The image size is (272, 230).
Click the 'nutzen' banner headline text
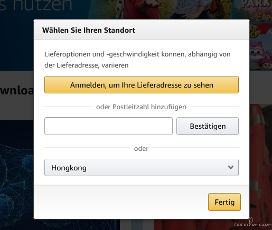(x=42, y=5)
